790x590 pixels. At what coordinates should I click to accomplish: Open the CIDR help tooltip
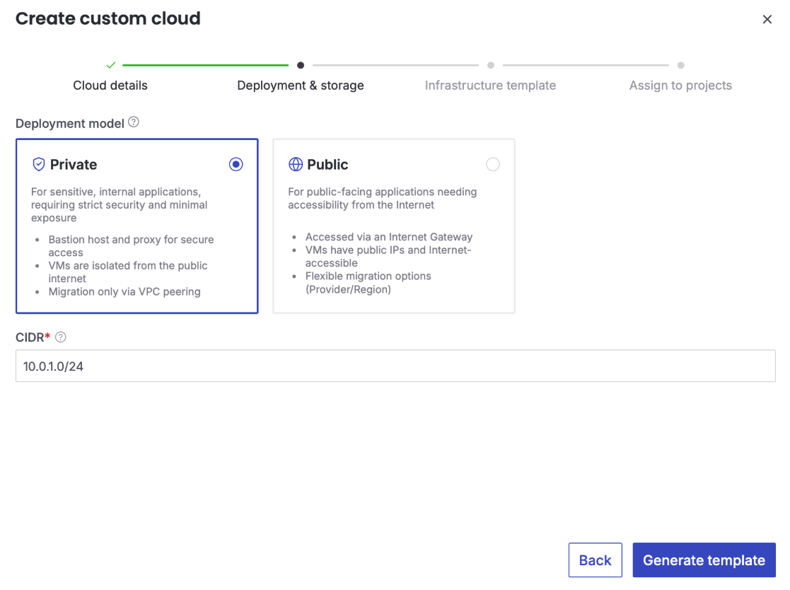click(x=60, y=337)
